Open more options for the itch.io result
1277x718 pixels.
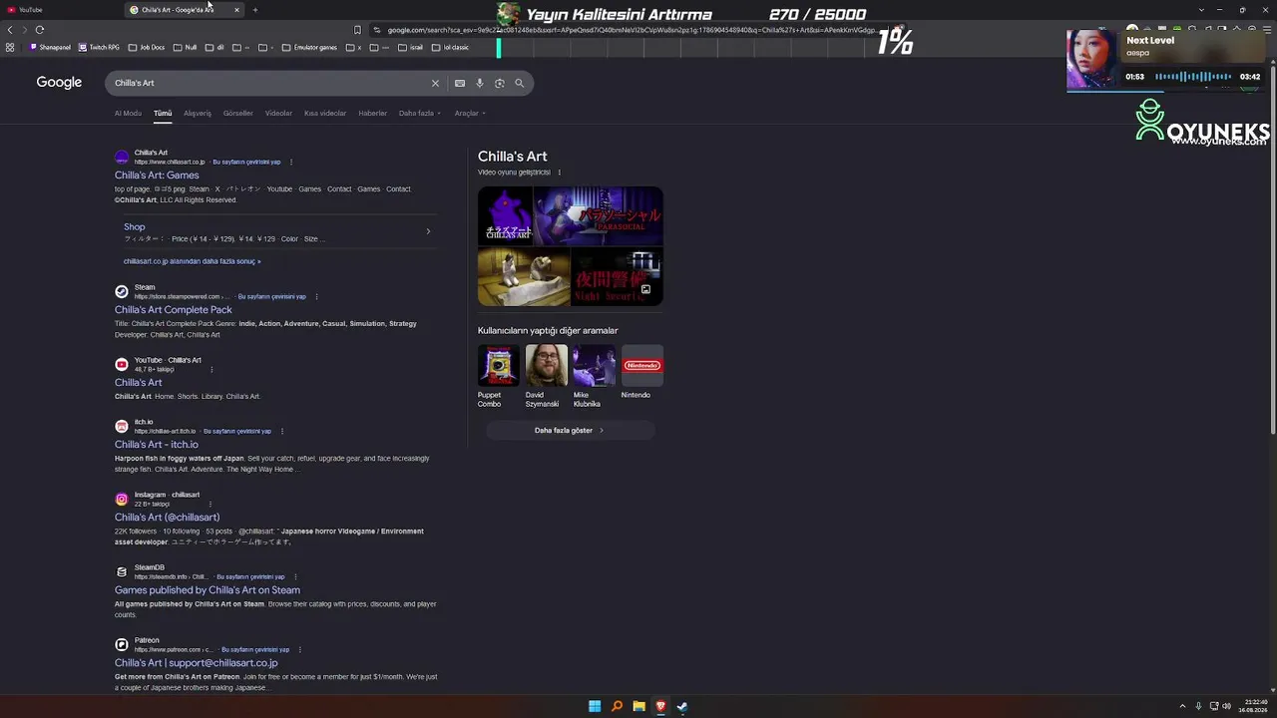tap(282, 431)
